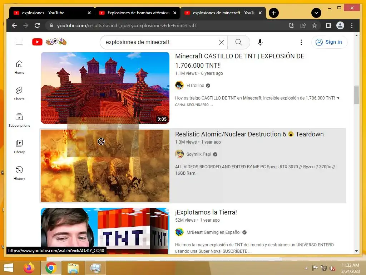Visit MrBeast Gaming en Español channel

coord(213,232)
